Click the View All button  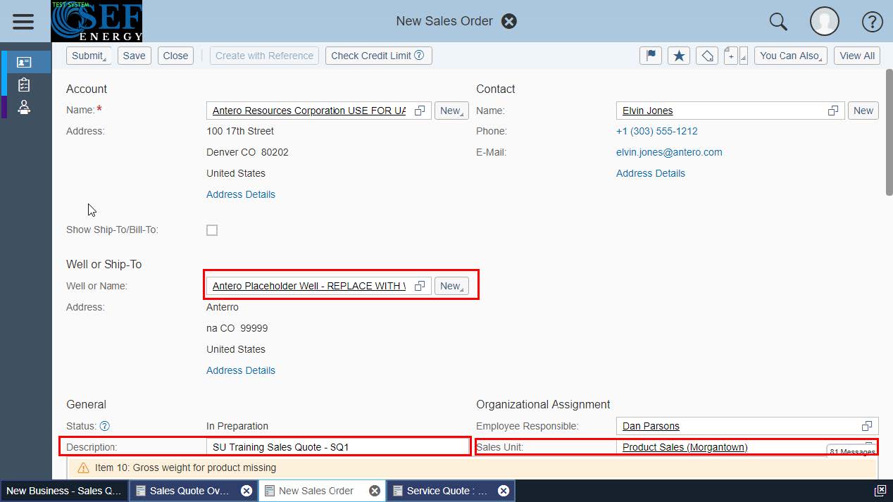click(857, 56)
